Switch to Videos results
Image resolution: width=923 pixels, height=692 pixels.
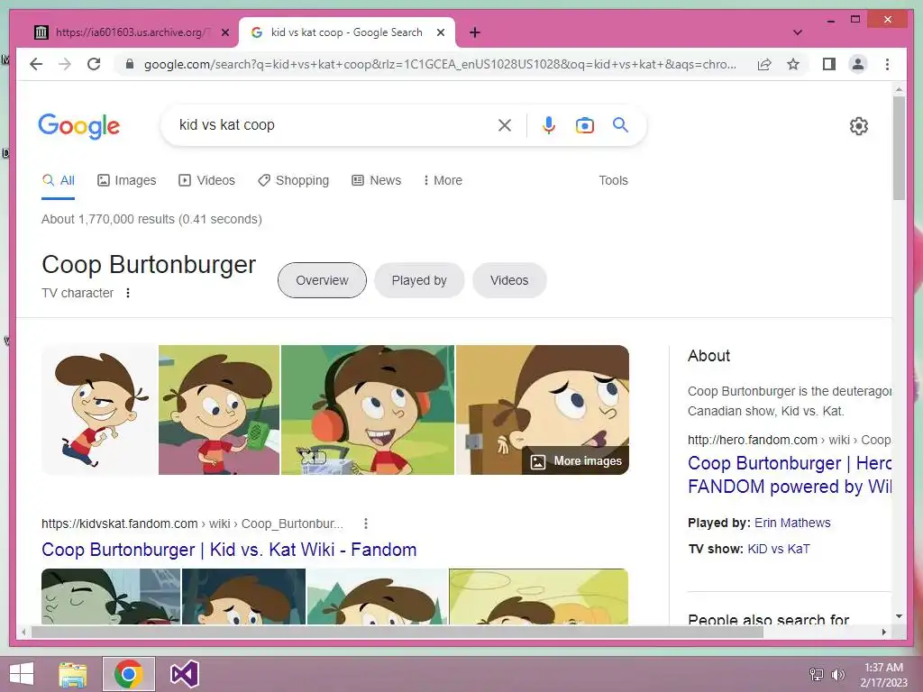tap(206, 180)
